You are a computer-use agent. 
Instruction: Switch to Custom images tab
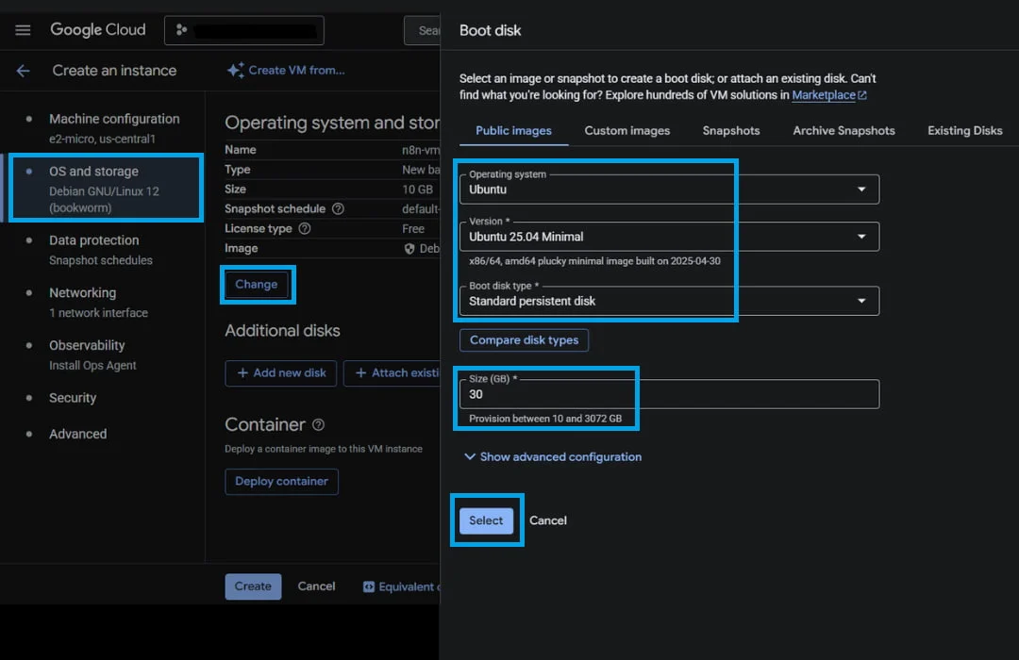(x=626, y=130)
